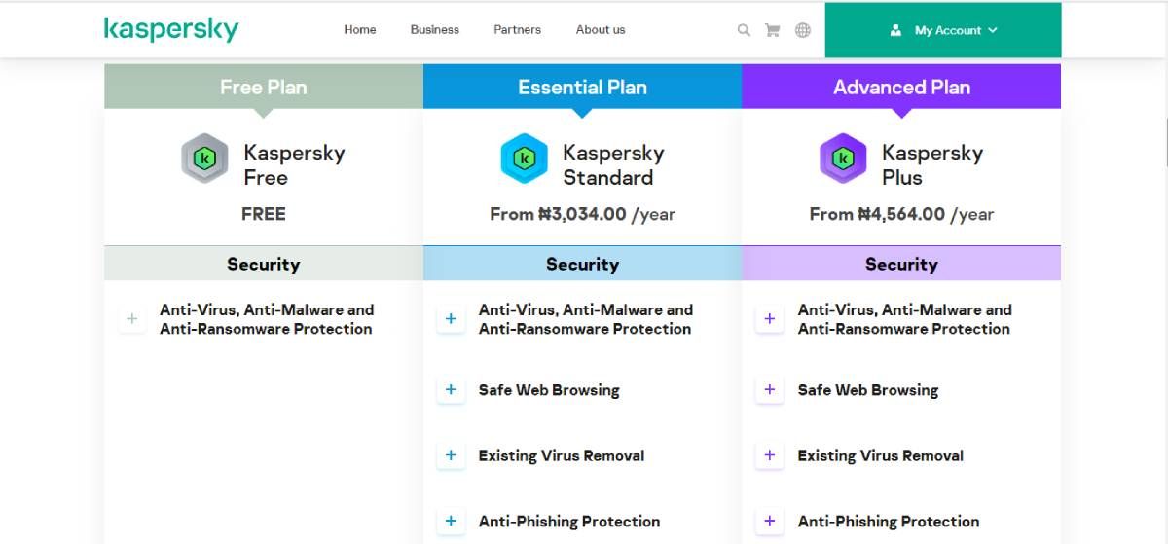Click the Kaspersky Standard hexagon product icon
The height and width of the screenshot is (544, 1168).
524,159
